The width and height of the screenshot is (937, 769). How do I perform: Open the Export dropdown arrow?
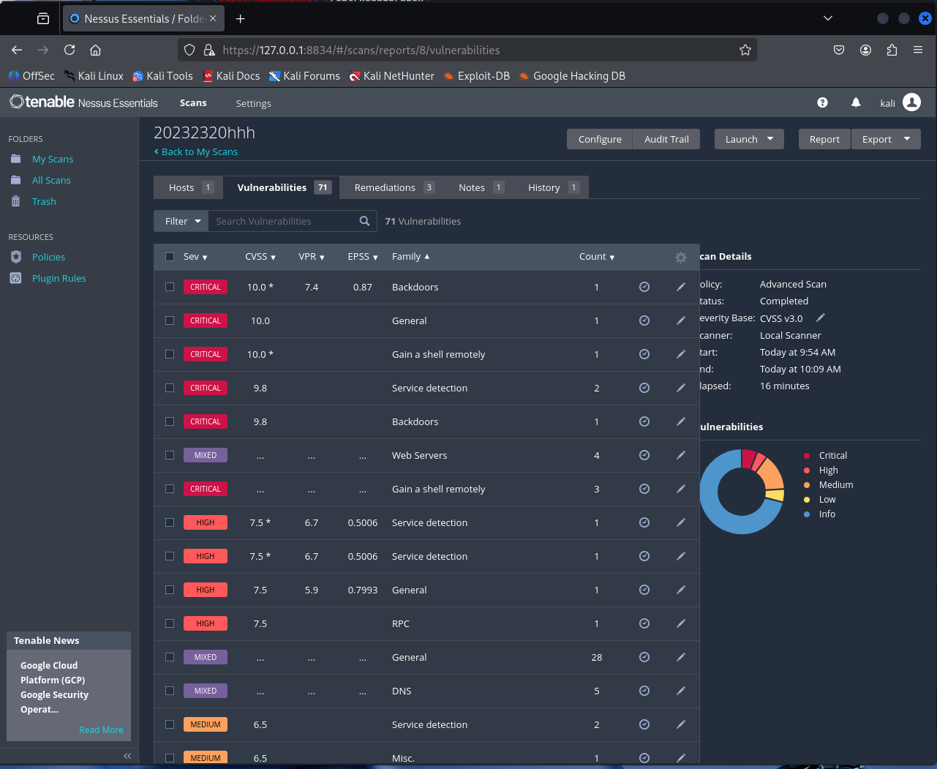point(907,138)
